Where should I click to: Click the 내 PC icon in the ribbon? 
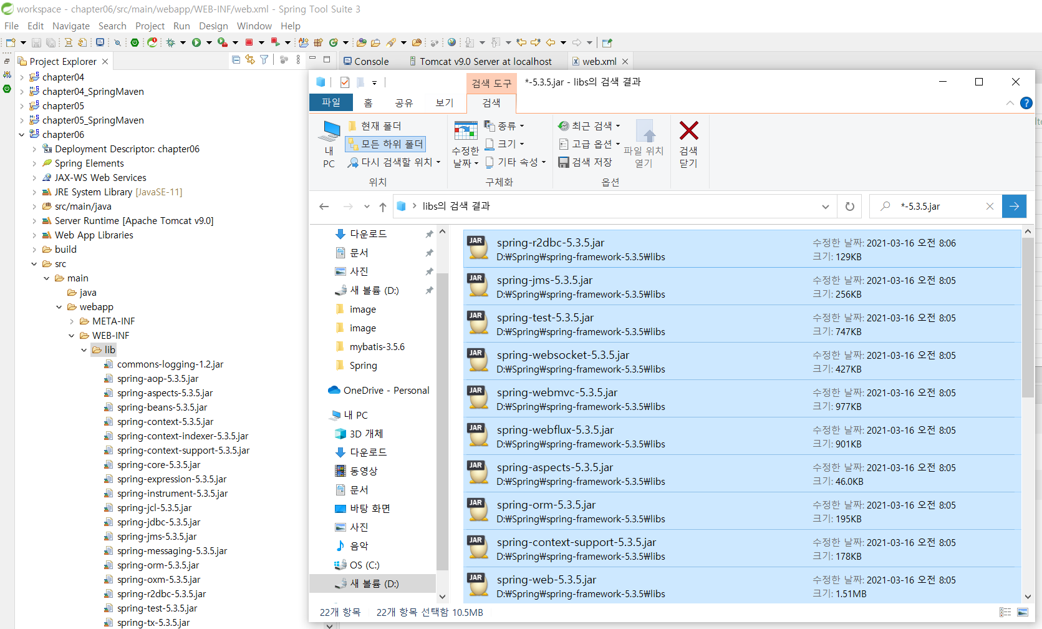[x=329, y=145]
